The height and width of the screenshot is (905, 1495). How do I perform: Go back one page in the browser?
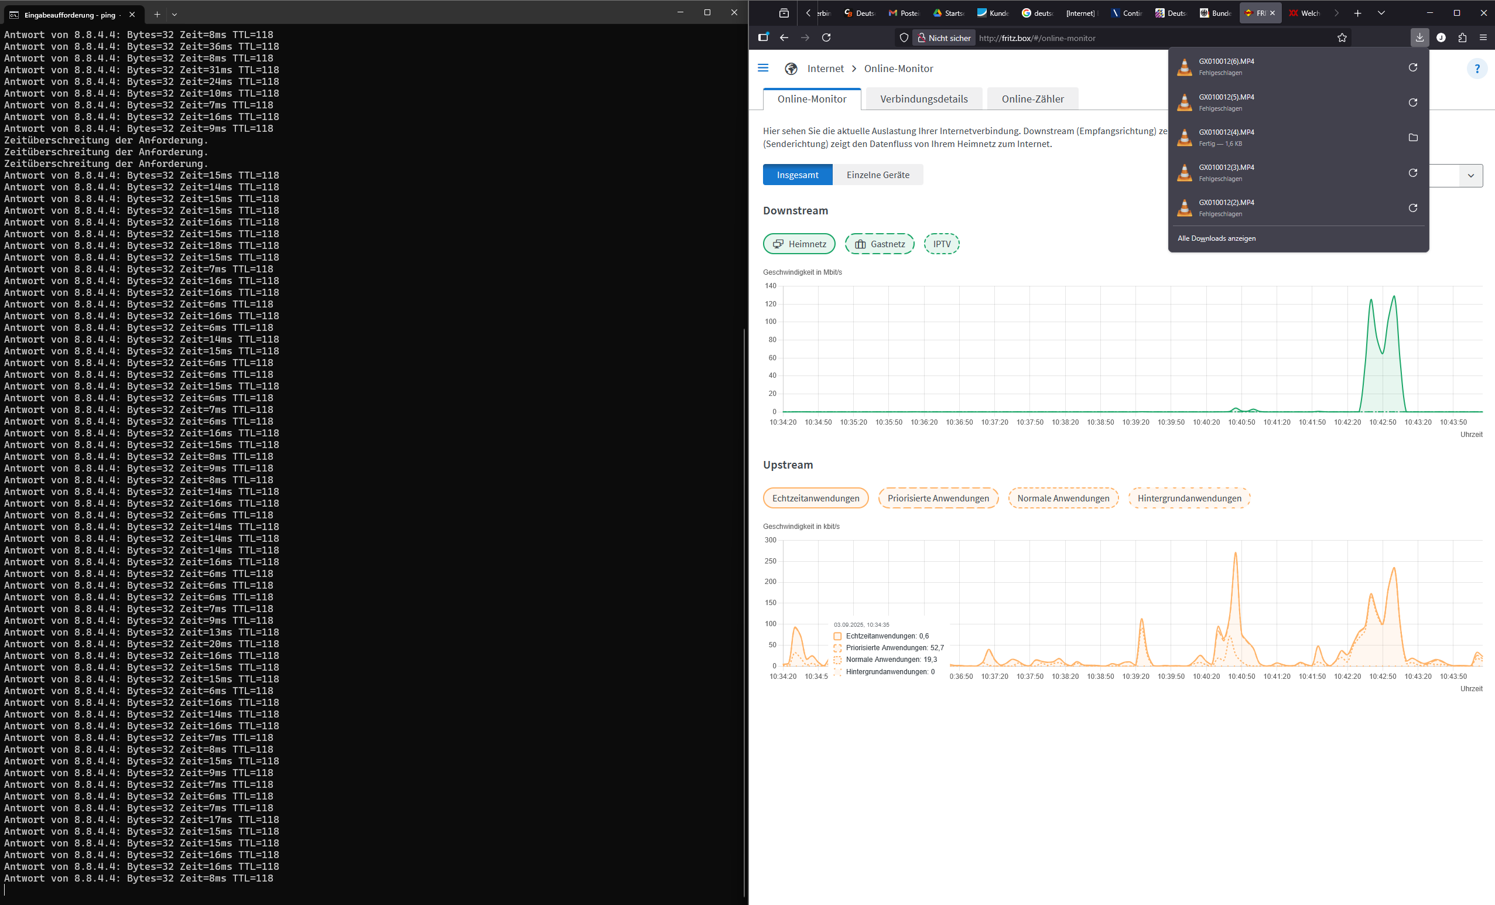[x=784, y=37]
